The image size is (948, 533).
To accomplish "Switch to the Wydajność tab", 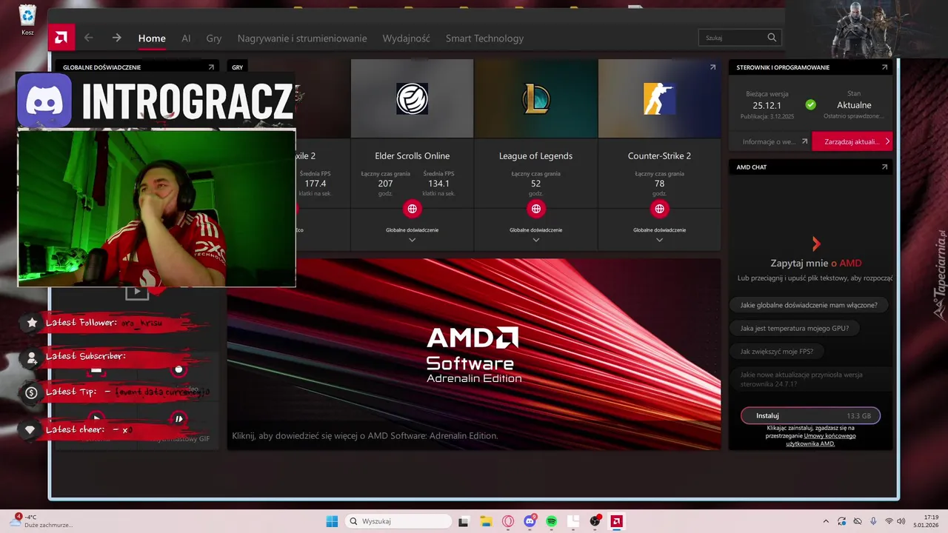I will click(x=406, y=38).
